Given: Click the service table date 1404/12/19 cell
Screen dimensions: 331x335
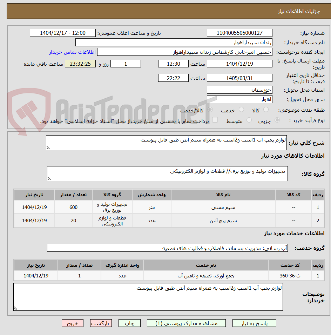Looking at the screenshot, I should pyautogui.click(x=36, y=276).
